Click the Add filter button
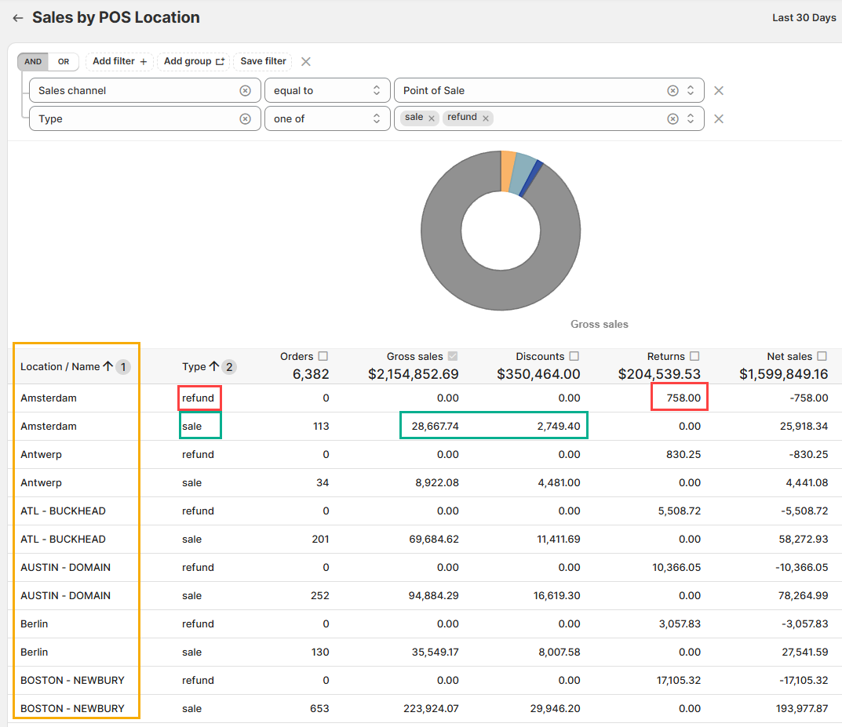 (x=119, y=61)
